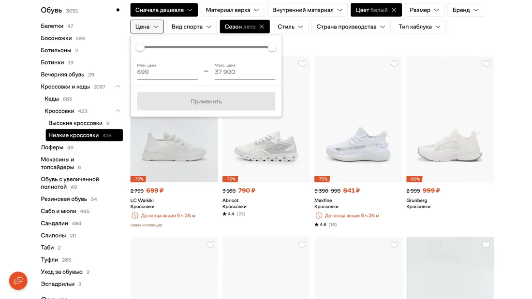This screenshot has width=532, height=299.
Task: Go to the Босоножки category
Action: point(56,38)
